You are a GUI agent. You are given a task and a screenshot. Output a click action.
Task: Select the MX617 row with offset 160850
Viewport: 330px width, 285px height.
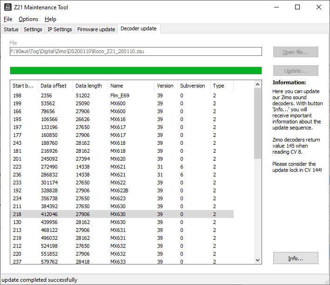(x=122, y=135)
